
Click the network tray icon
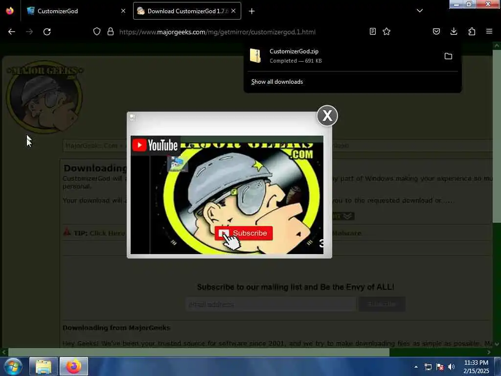point(428,367)
